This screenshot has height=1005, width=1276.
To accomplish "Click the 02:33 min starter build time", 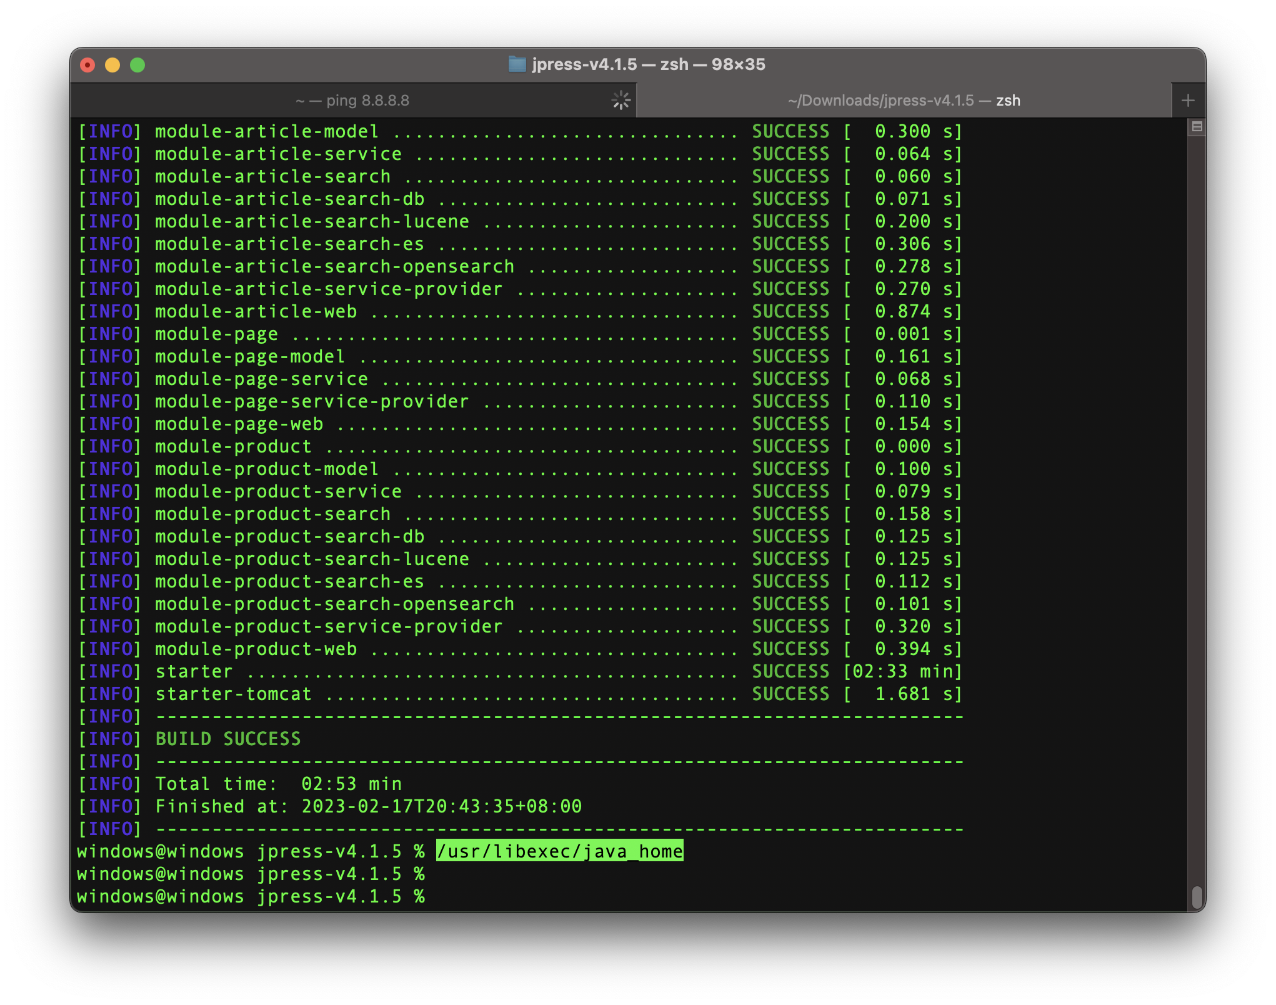I will click(902, 671).
